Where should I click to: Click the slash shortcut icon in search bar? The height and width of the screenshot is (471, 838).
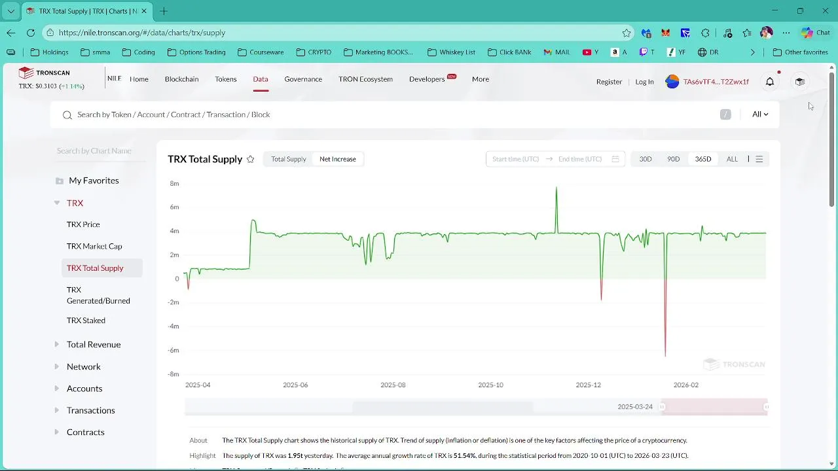point(725,114)
